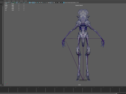Click the viewport Shadows icon
The image size is (126, 94).
(37, 3)
